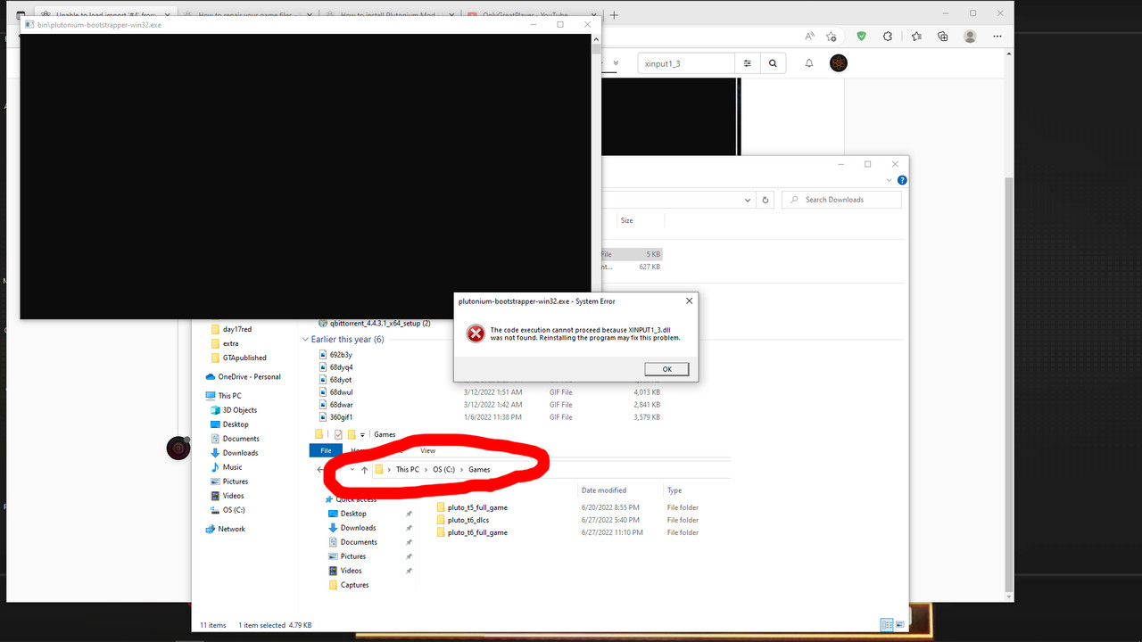Switch Explorer to details view button
This screenshot has height=642, width=1142.
[886, 625]
